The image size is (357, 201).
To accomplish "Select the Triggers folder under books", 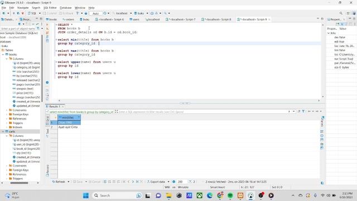I will click(x=16, y=123).
